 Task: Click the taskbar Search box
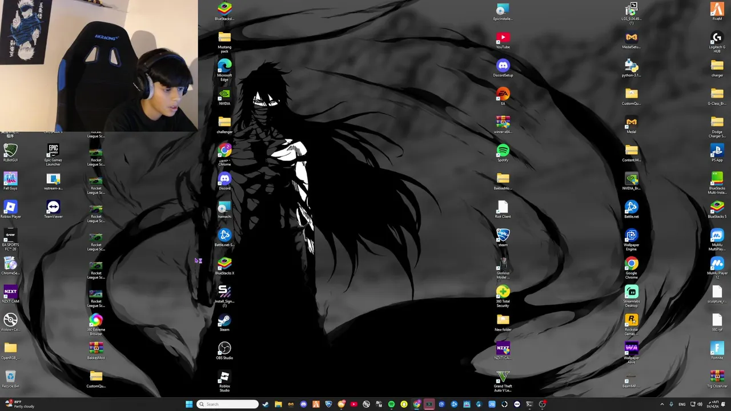[227, 404]
